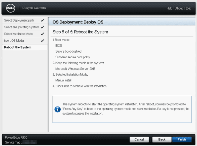
Task: Open the Select Installation Mode step
Action: (18, 34)
